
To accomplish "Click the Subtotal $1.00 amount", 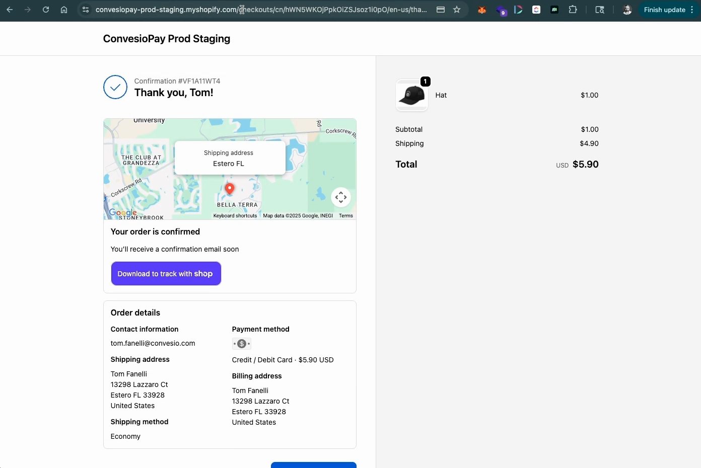I will [589, 129].
